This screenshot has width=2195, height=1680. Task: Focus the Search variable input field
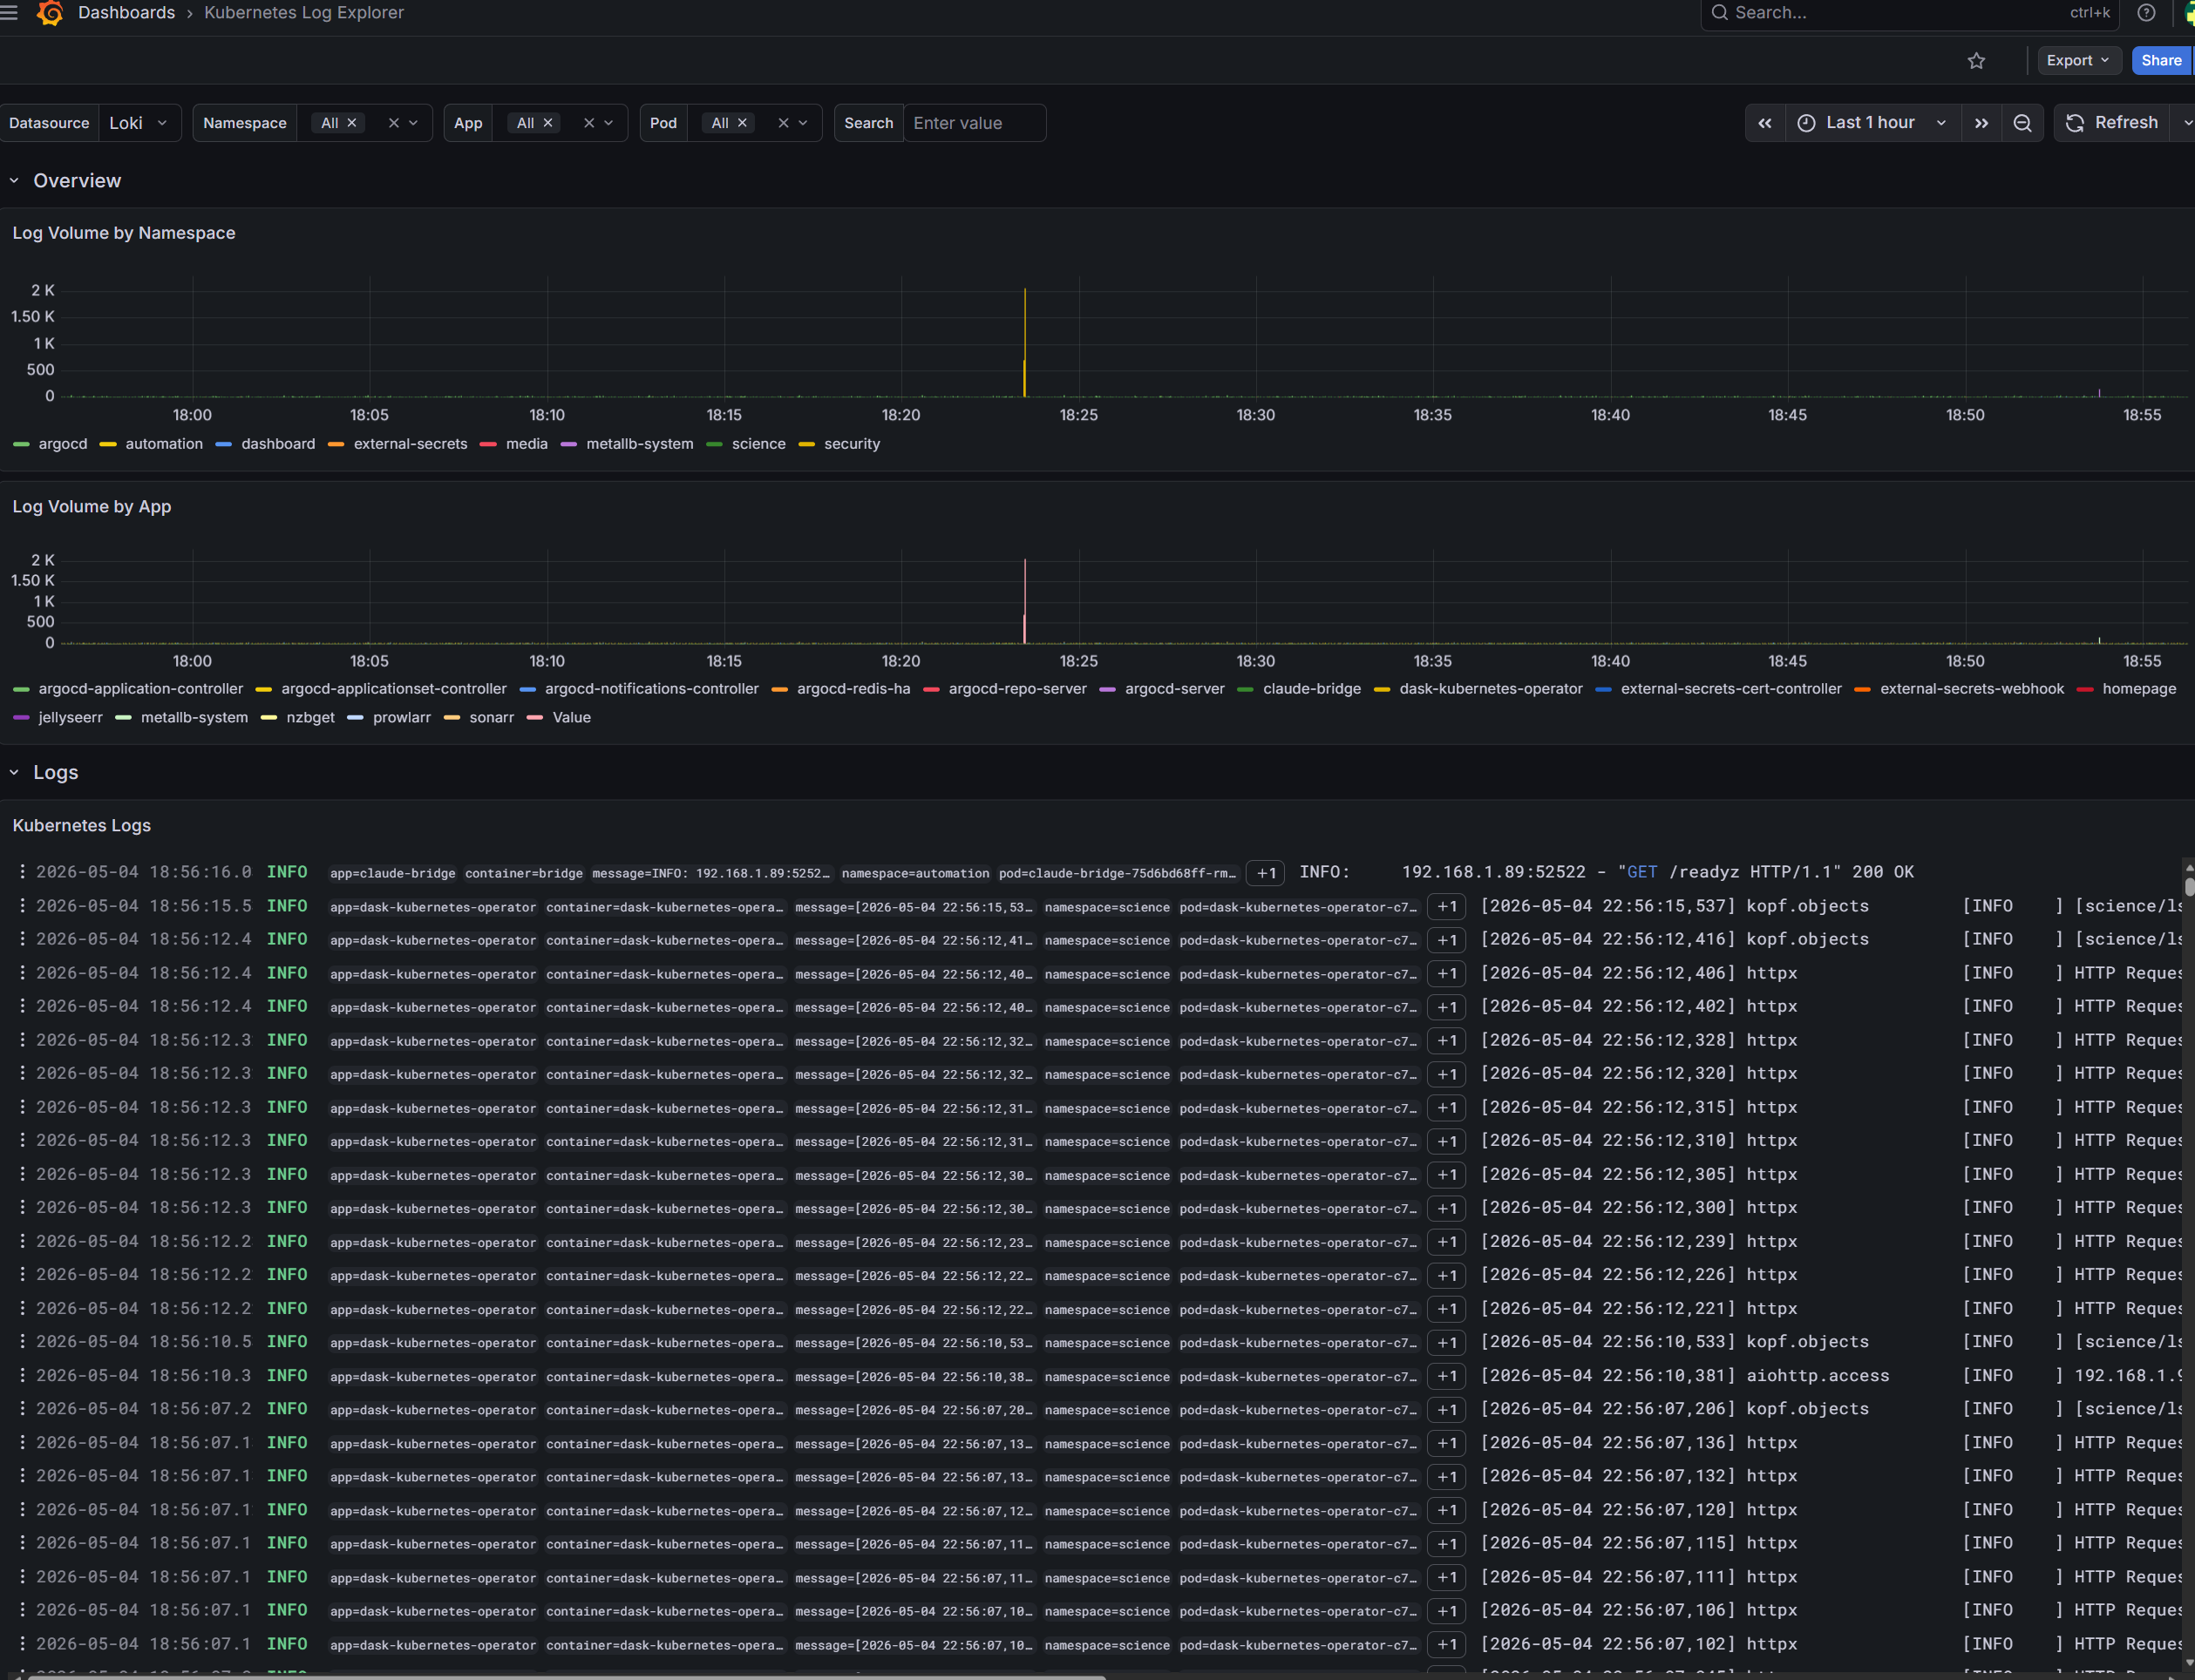point(975,123)
